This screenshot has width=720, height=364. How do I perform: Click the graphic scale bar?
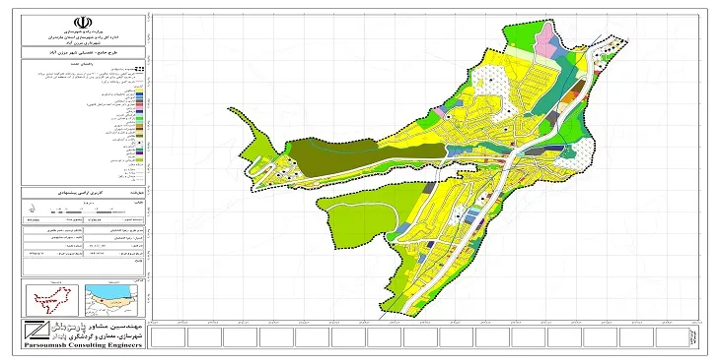tap(87, 212)
